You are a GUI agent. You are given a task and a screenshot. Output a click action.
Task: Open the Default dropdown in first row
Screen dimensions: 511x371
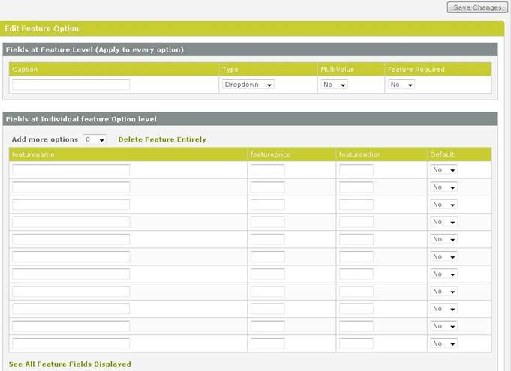coord(443,170)
